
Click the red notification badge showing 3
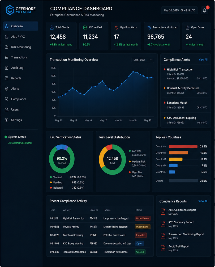(208, 7)
